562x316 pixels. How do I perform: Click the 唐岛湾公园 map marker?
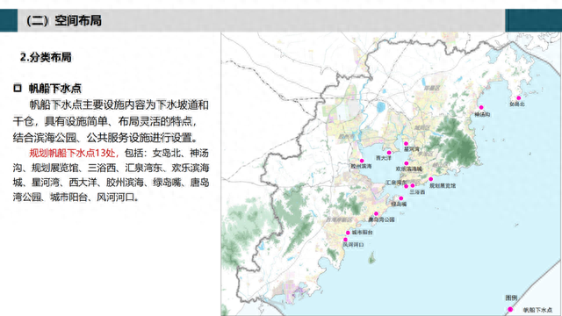(x=376, y=213)
